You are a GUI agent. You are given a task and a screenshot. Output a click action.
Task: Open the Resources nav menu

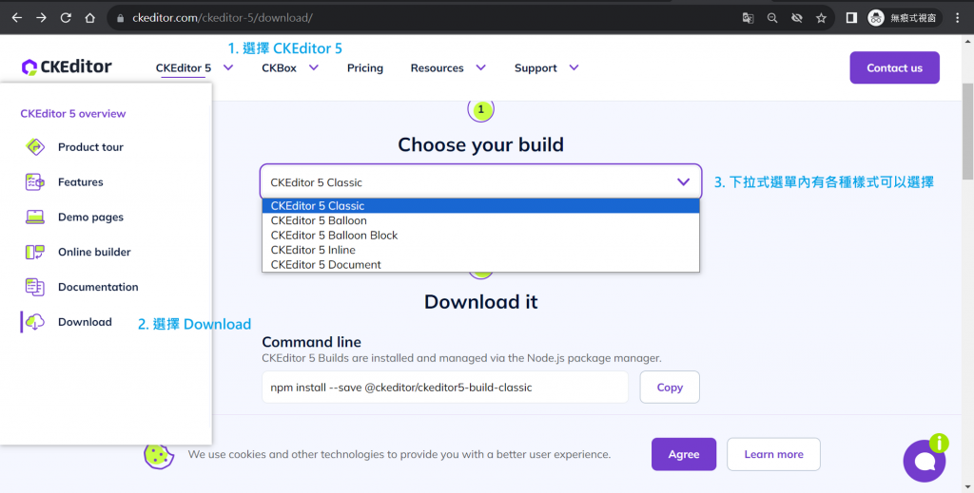click(437, 68)
